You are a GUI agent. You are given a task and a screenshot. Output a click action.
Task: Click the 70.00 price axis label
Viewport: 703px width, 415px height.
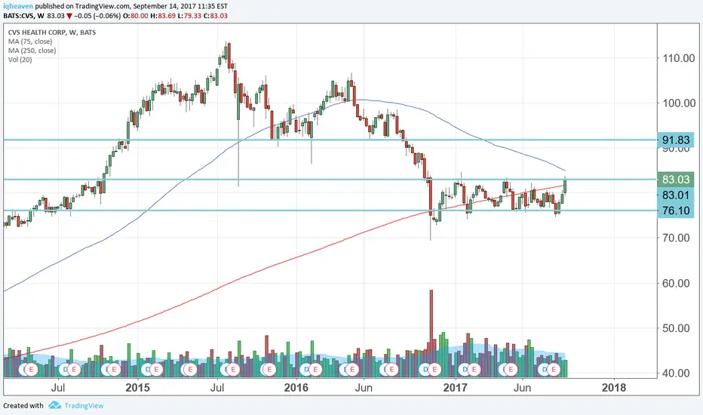click(676, 238)
